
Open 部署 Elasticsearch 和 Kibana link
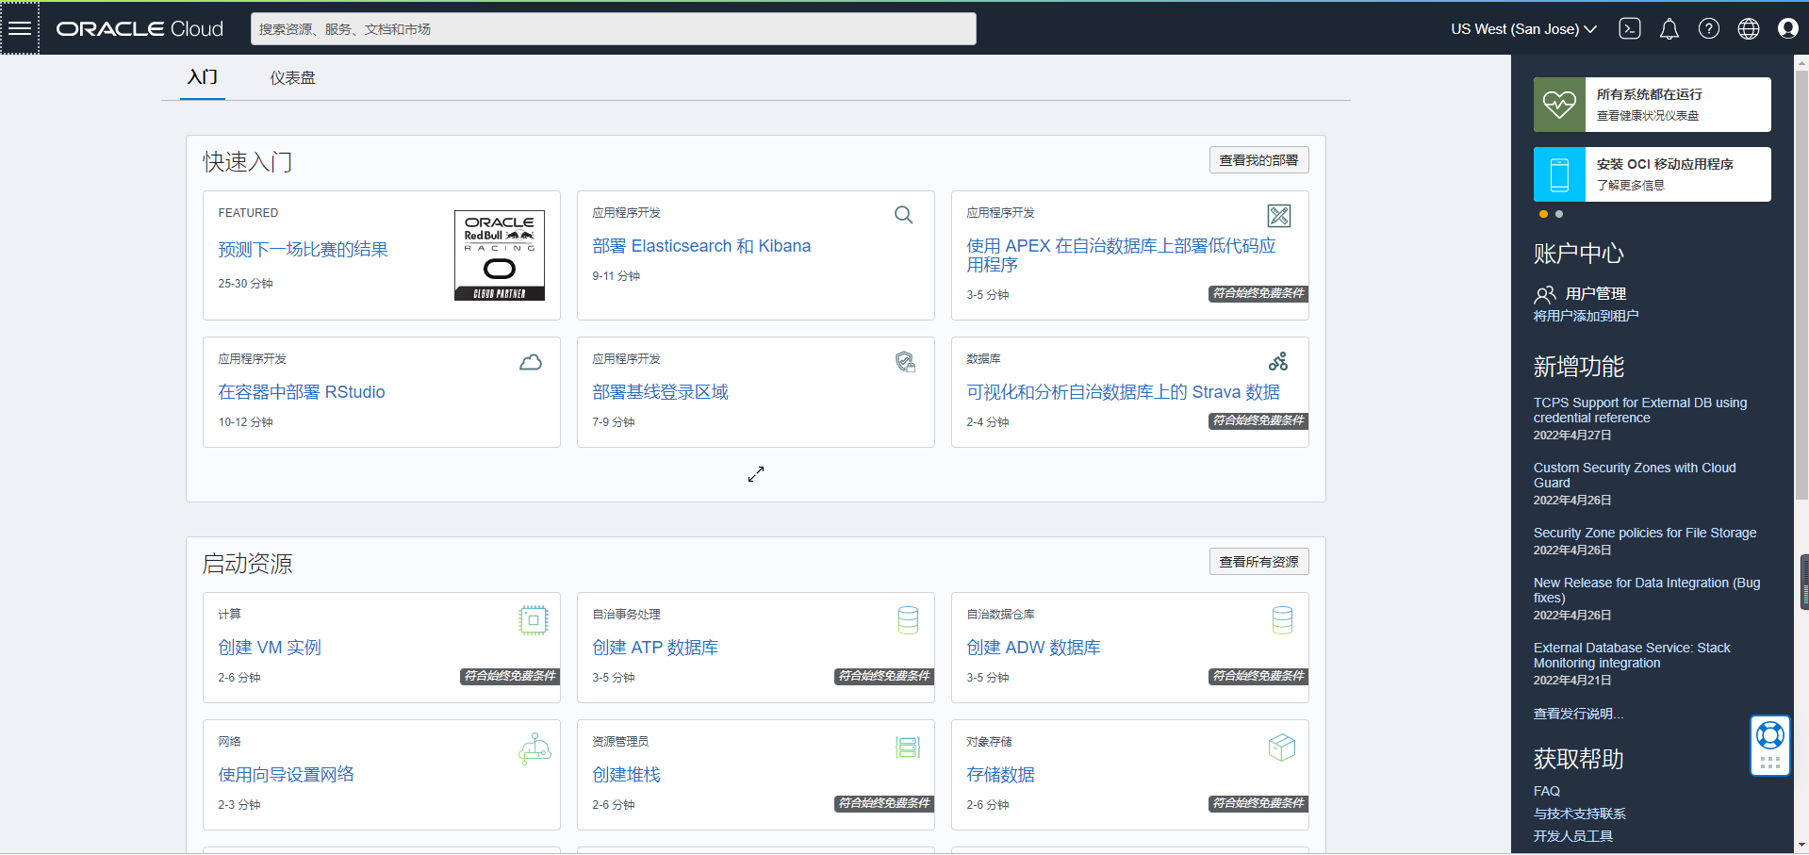pyautogui.click(x=701, y=246)
